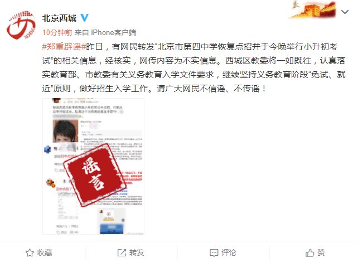358x263 pixels.
Task: Click the star 收藏 icon
Action: 30,253
